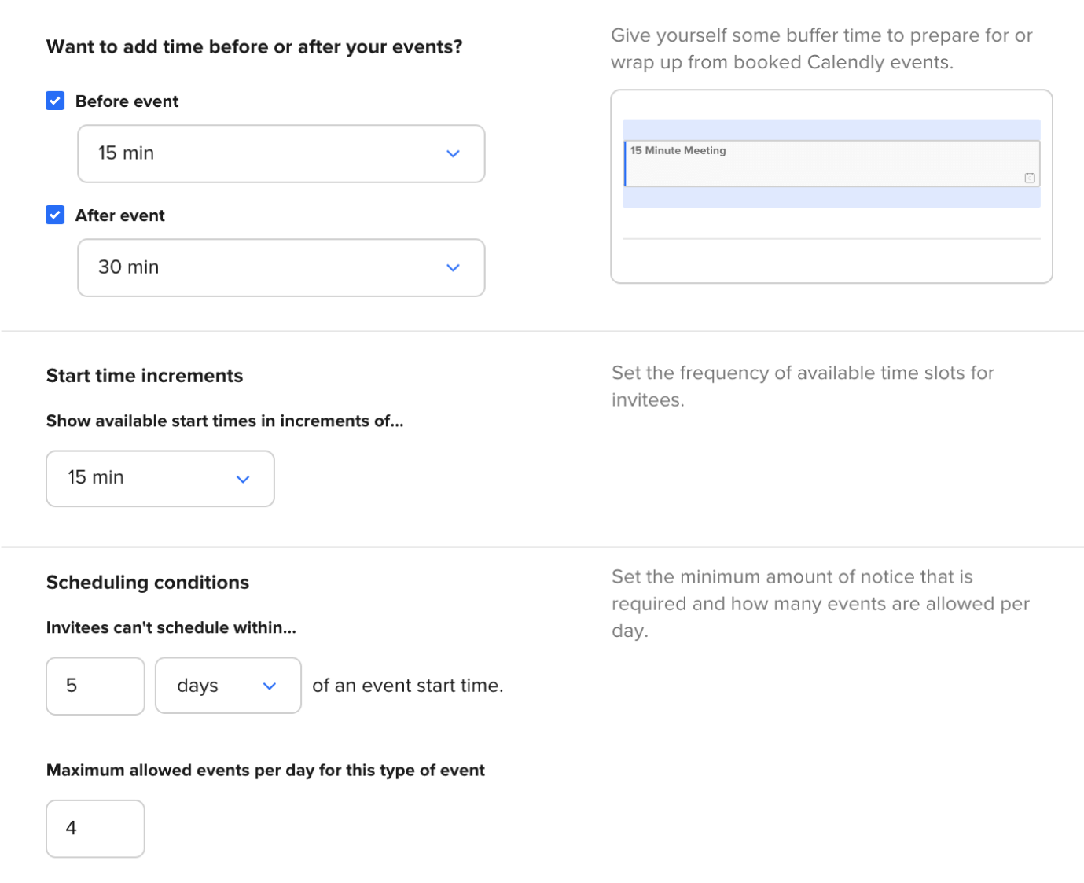Click the blue buffer strip above the meeting

pyautogui.click(x=832, y=130)
